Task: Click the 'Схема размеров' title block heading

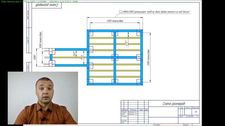Action: 174,104
